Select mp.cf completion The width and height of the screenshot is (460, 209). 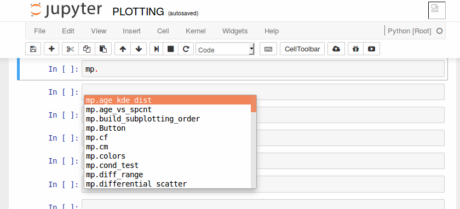[x=168, y=137]
